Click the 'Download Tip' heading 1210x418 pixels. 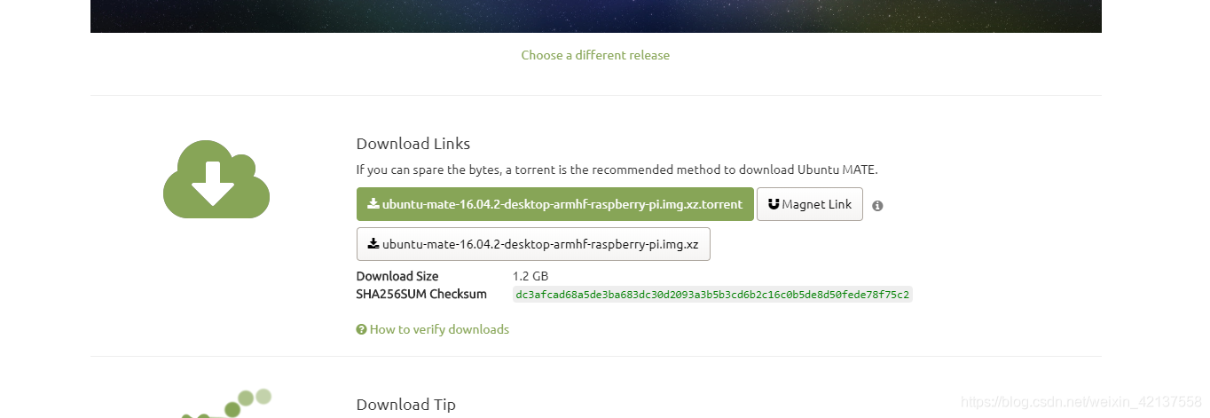click(x=406, y=405)
